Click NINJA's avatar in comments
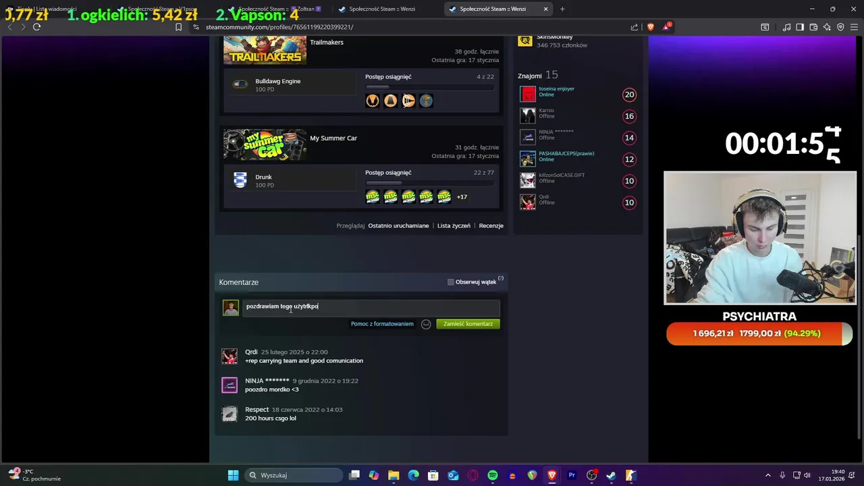This screenshot has width=864, height=486. pyautogui.click(x=230, y=385)
